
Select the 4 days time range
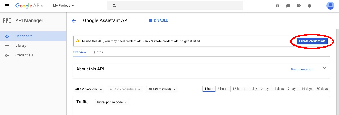279,89
